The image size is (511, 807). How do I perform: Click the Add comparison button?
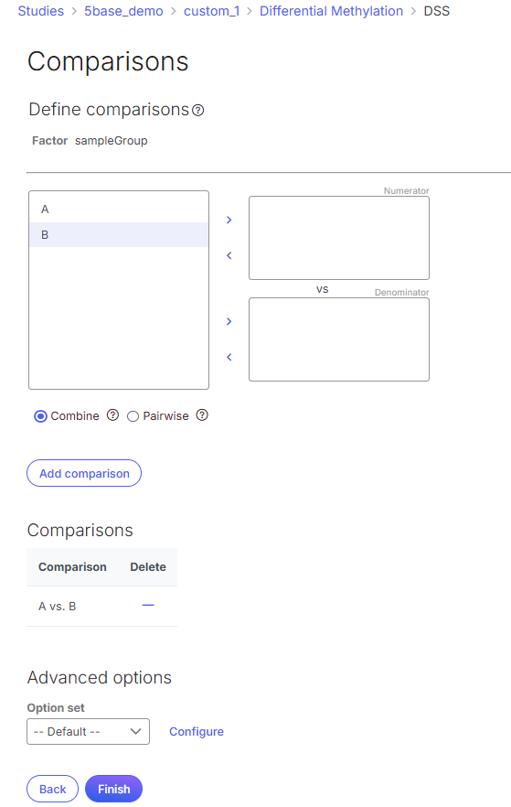(x=84, y=473)
